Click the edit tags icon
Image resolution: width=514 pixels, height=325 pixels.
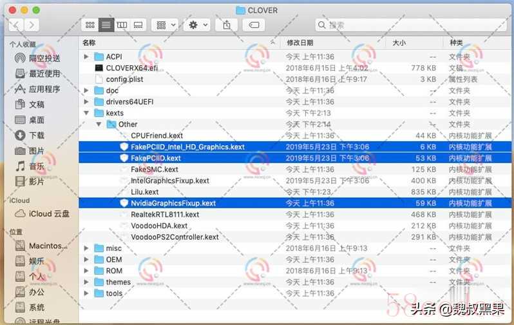pyautogui.click(x=254, y=25)
